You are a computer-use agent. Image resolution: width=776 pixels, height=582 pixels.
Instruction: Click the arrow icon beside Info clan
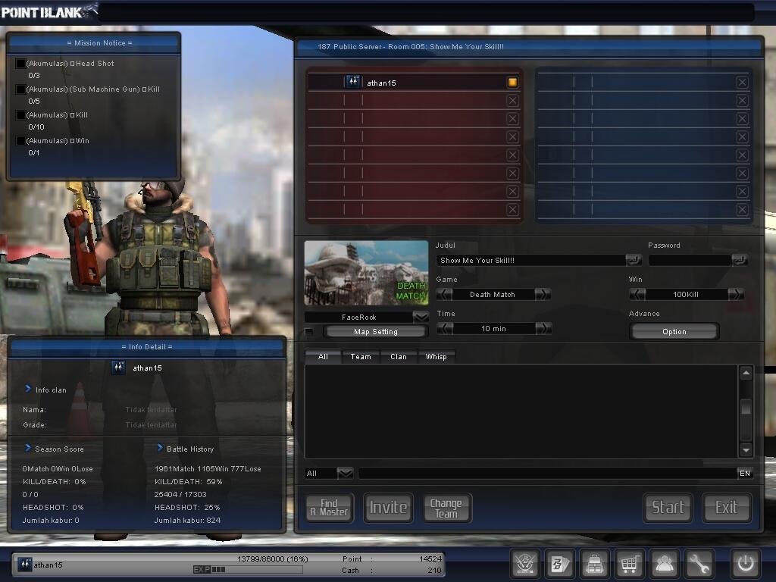[x=28, y=389]
